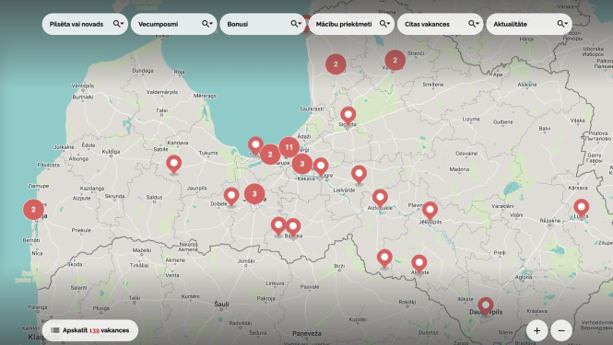Select the map pin at Ogre
Viewport: 613px width, 345px height.
(x=321, y=167)
